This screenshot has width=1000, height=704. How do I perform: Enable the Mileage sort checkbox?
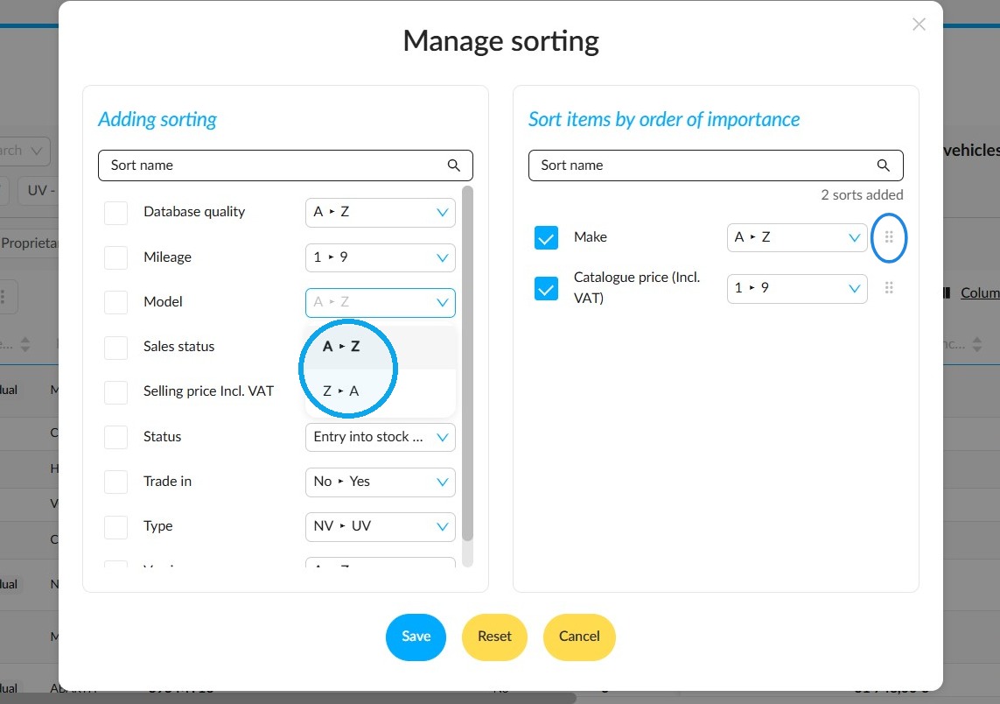click(116, 257)
